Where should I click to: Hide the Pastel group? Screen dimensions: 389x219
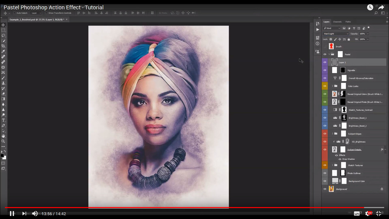click(x=325, y=54)
